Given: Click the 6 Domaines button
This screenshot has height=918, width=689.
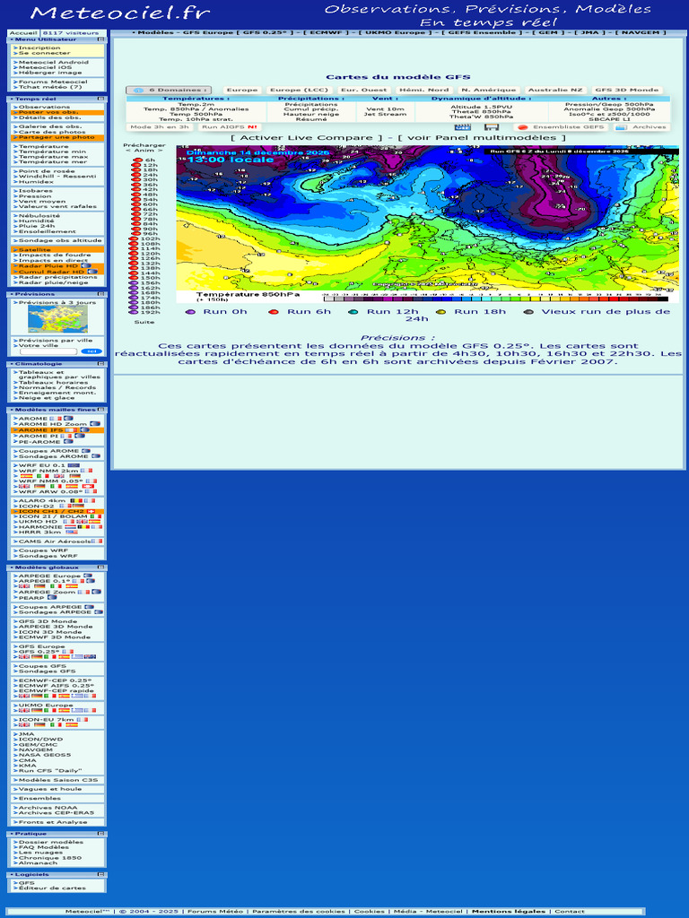Looking at the screenshot, I should (x=169, y=91).
